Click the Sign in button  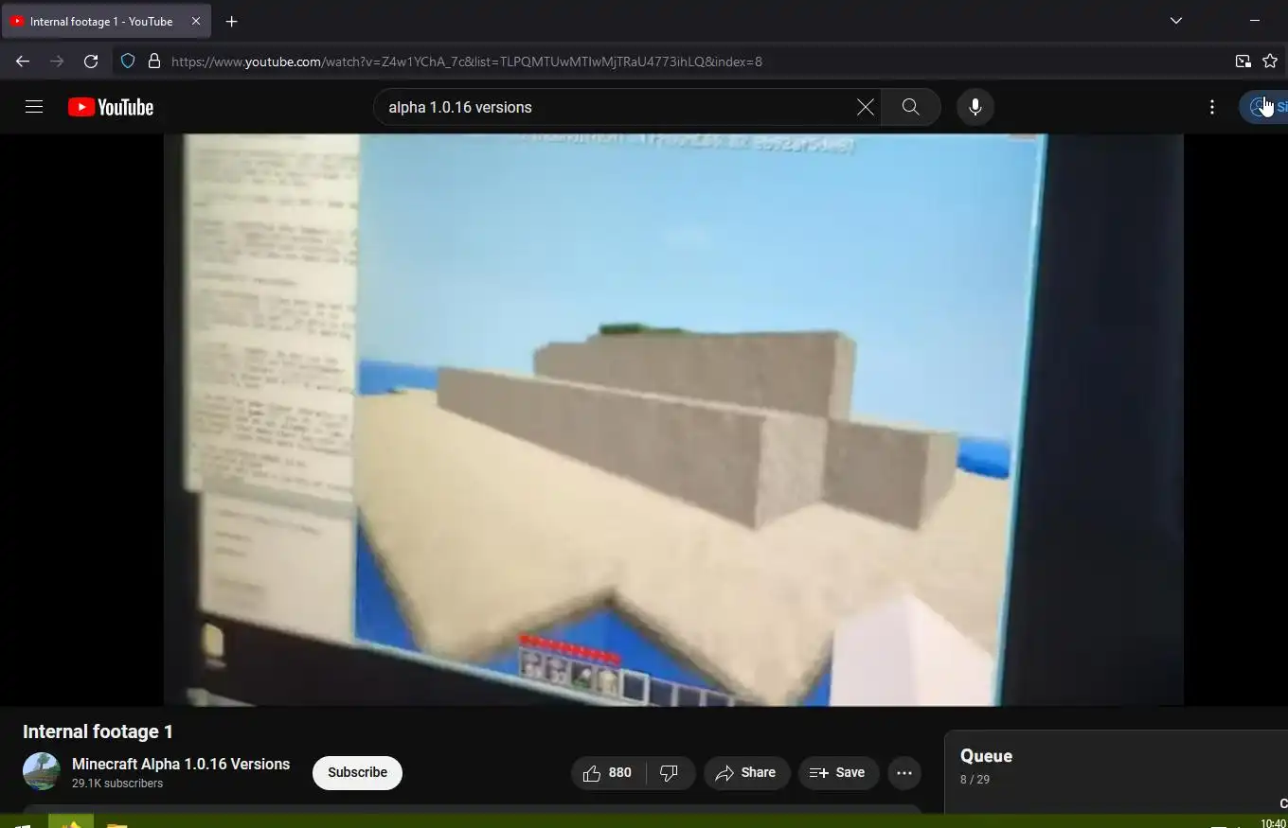coord(1265,107)
